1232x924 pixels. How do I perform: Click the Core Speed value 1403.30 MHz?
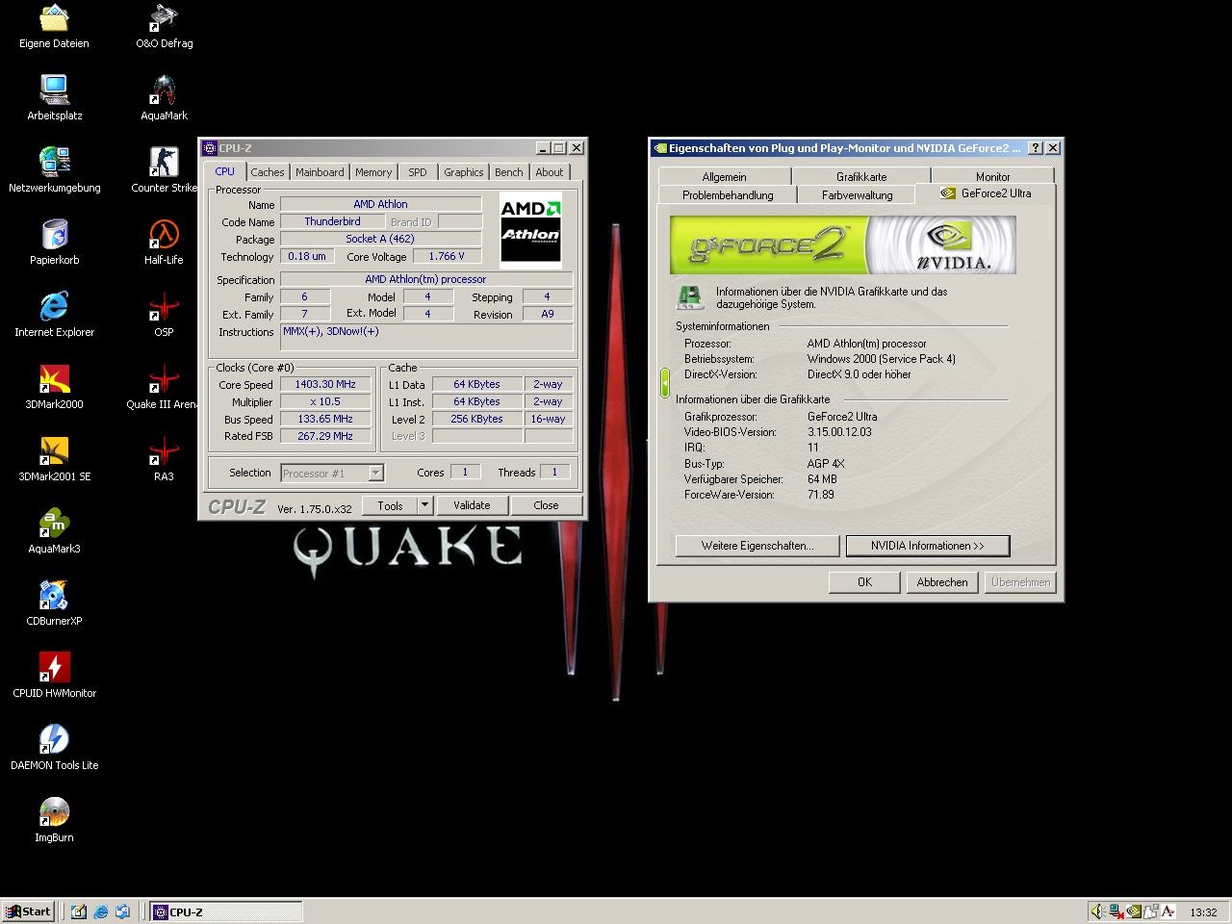(325, 384)
